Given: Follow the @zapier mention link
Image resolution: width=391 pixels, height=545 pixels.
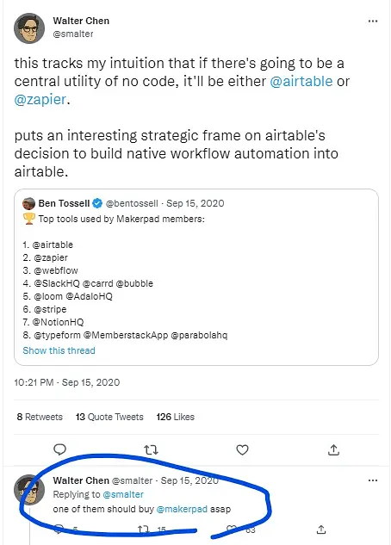Looking at the screenshot, I should click(40, 99).
